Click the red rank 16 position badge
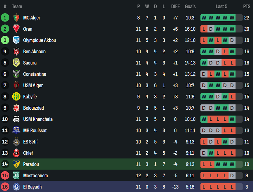 [x=5, y=187]
